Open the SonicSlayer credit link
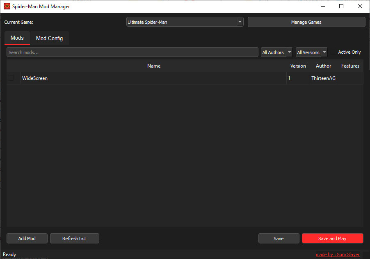The height and width of the screenshot is (259, 370). (338, 254)
